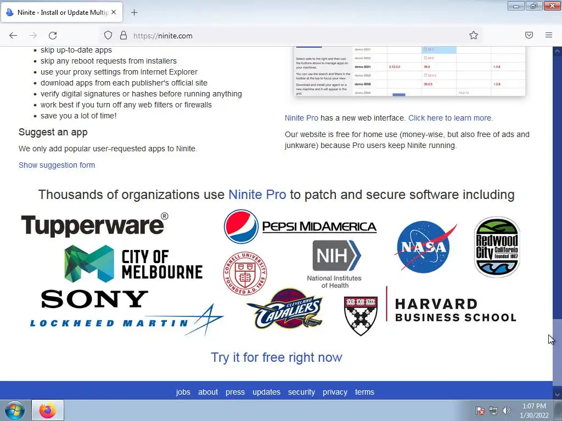Click the page scrollbar thumb
Screen dimensions: 562x421
(x=557, y=354)
